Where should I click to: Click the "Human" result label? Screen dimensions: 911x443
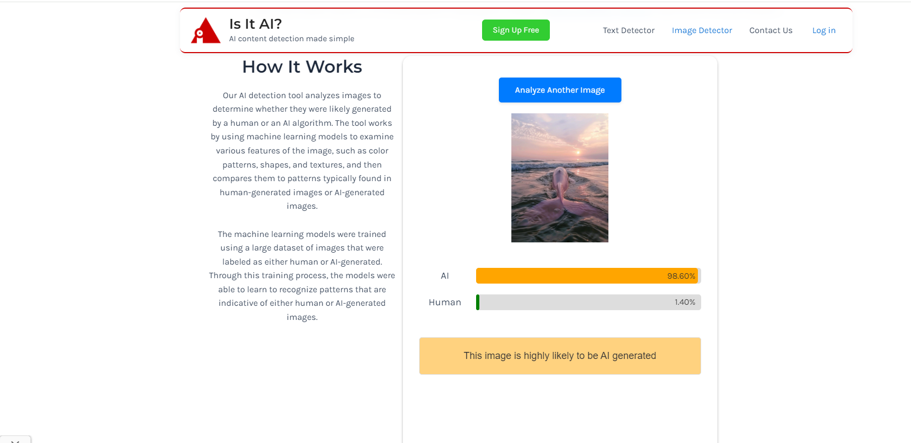point(445,303)
